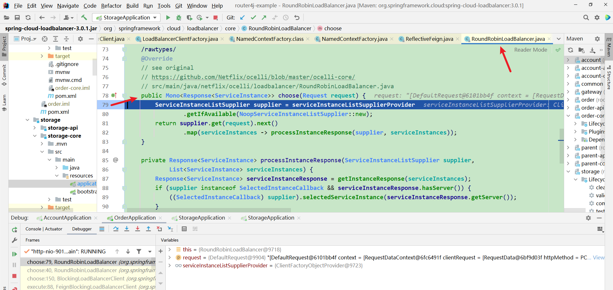Click the Step Over icon in debug toolbar
Viewport: 613px width, 290px height.
click(116, 229)
